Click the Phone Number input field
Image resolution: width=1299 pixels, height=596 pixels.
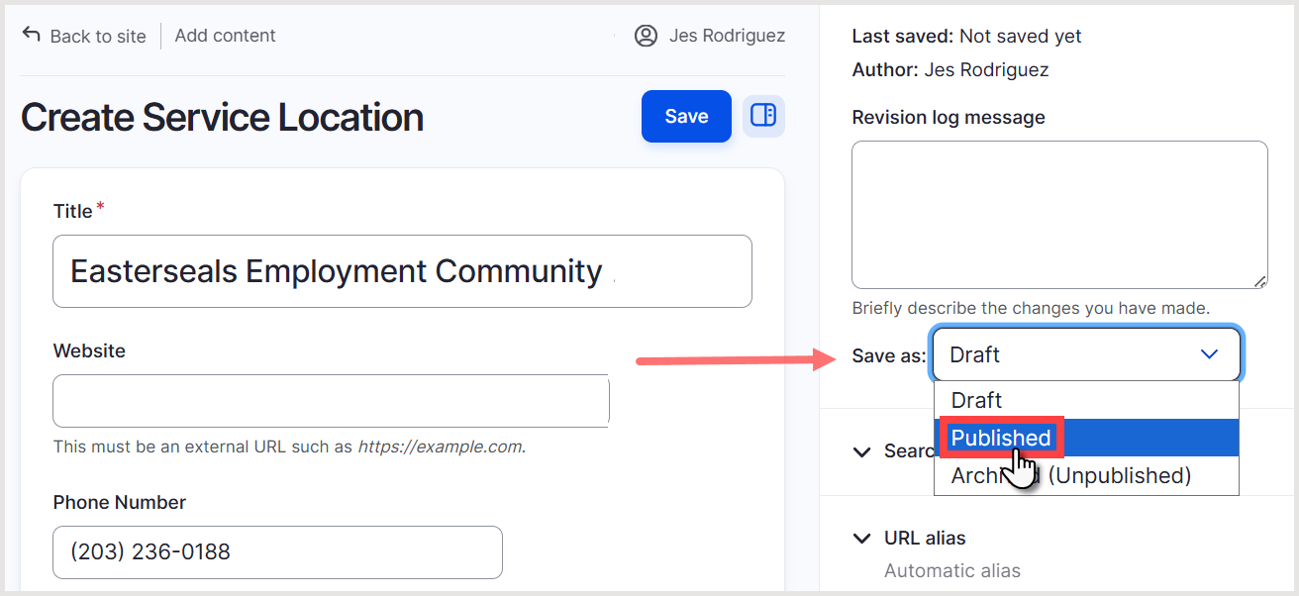coord(277,551)
